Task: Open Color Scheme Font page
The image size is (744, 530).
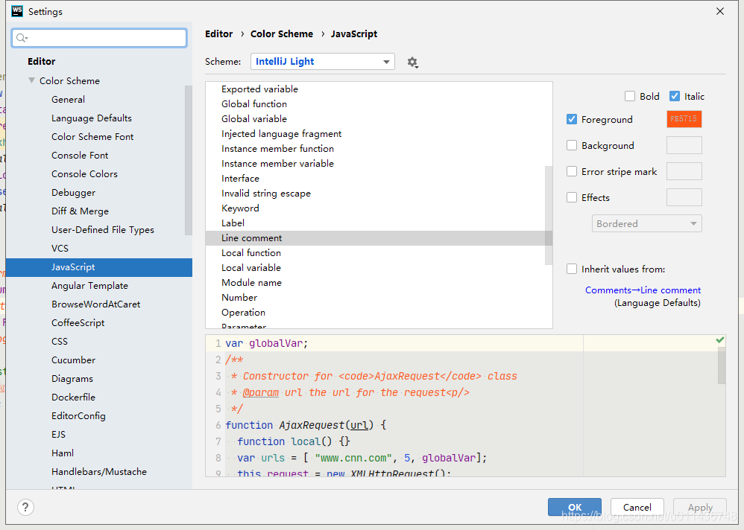Action: click(92, 137)
